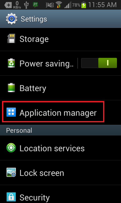Tap the USB connection status icon
Image resolution: width=121 pixels, height=203 pixels.
(26, 5)
